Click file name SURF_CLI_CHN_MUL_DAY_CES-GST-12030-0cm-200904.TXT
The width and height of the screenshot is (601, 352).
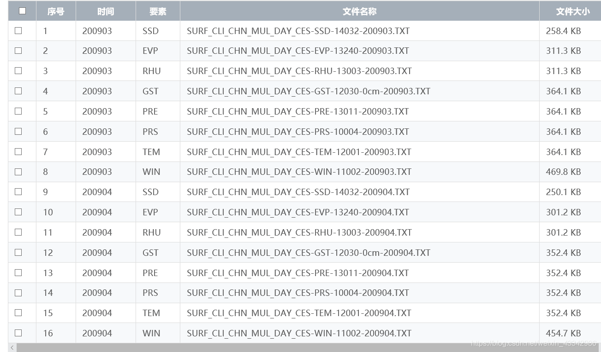point(309,253)
